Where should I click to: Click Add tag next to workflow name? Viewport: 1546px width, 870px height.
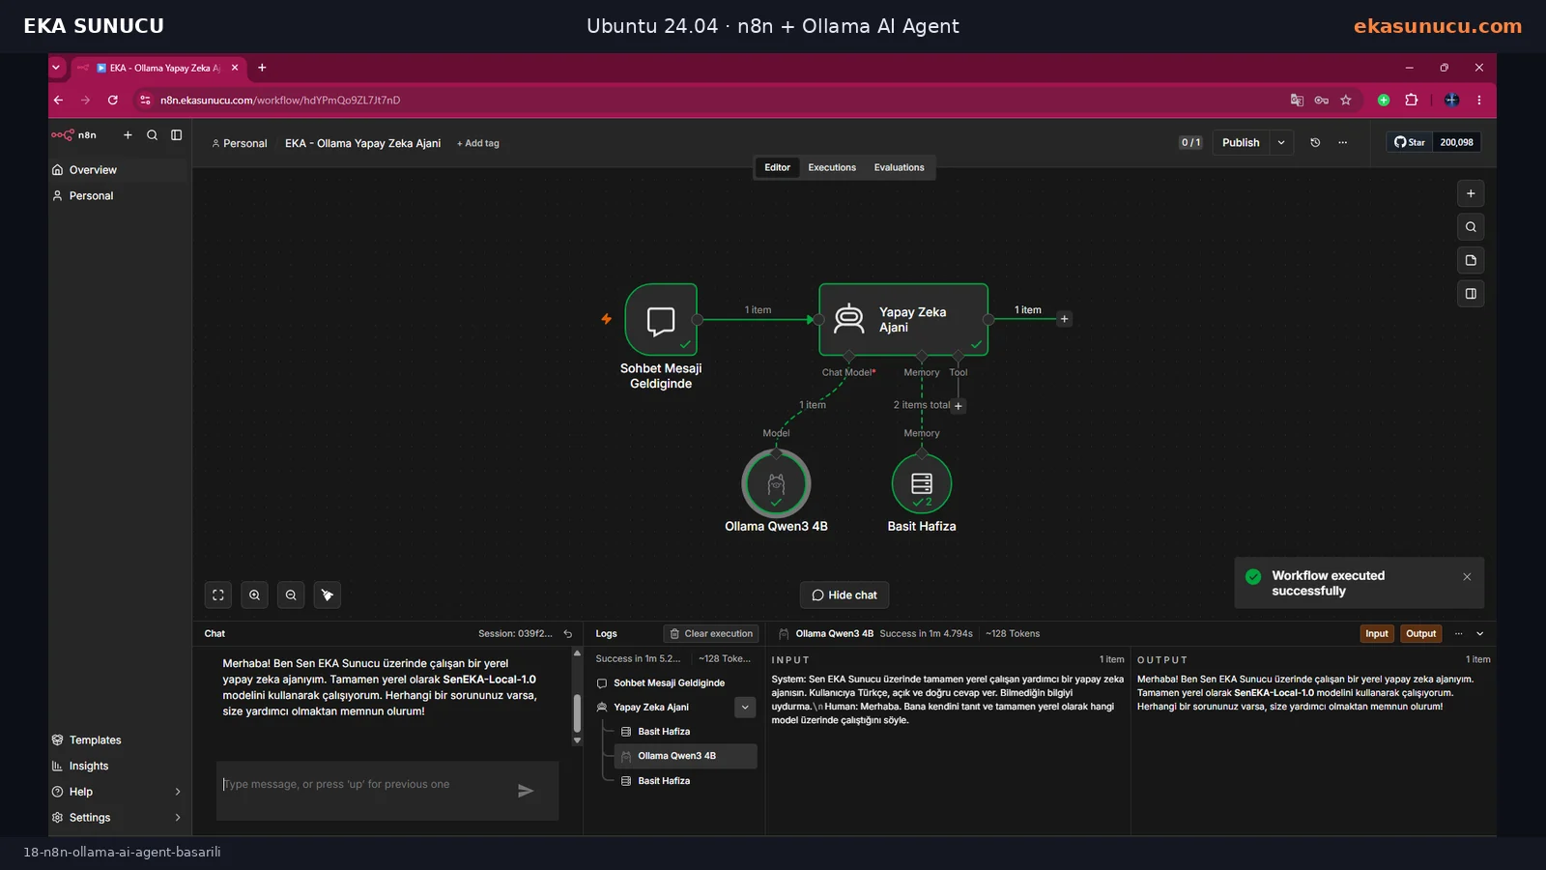tap(478, 143)
